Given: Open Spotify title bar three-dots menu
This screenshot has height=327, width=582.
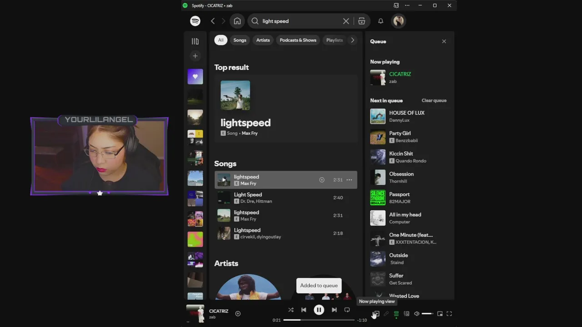Looking at the screenshot, I should 407,5.
